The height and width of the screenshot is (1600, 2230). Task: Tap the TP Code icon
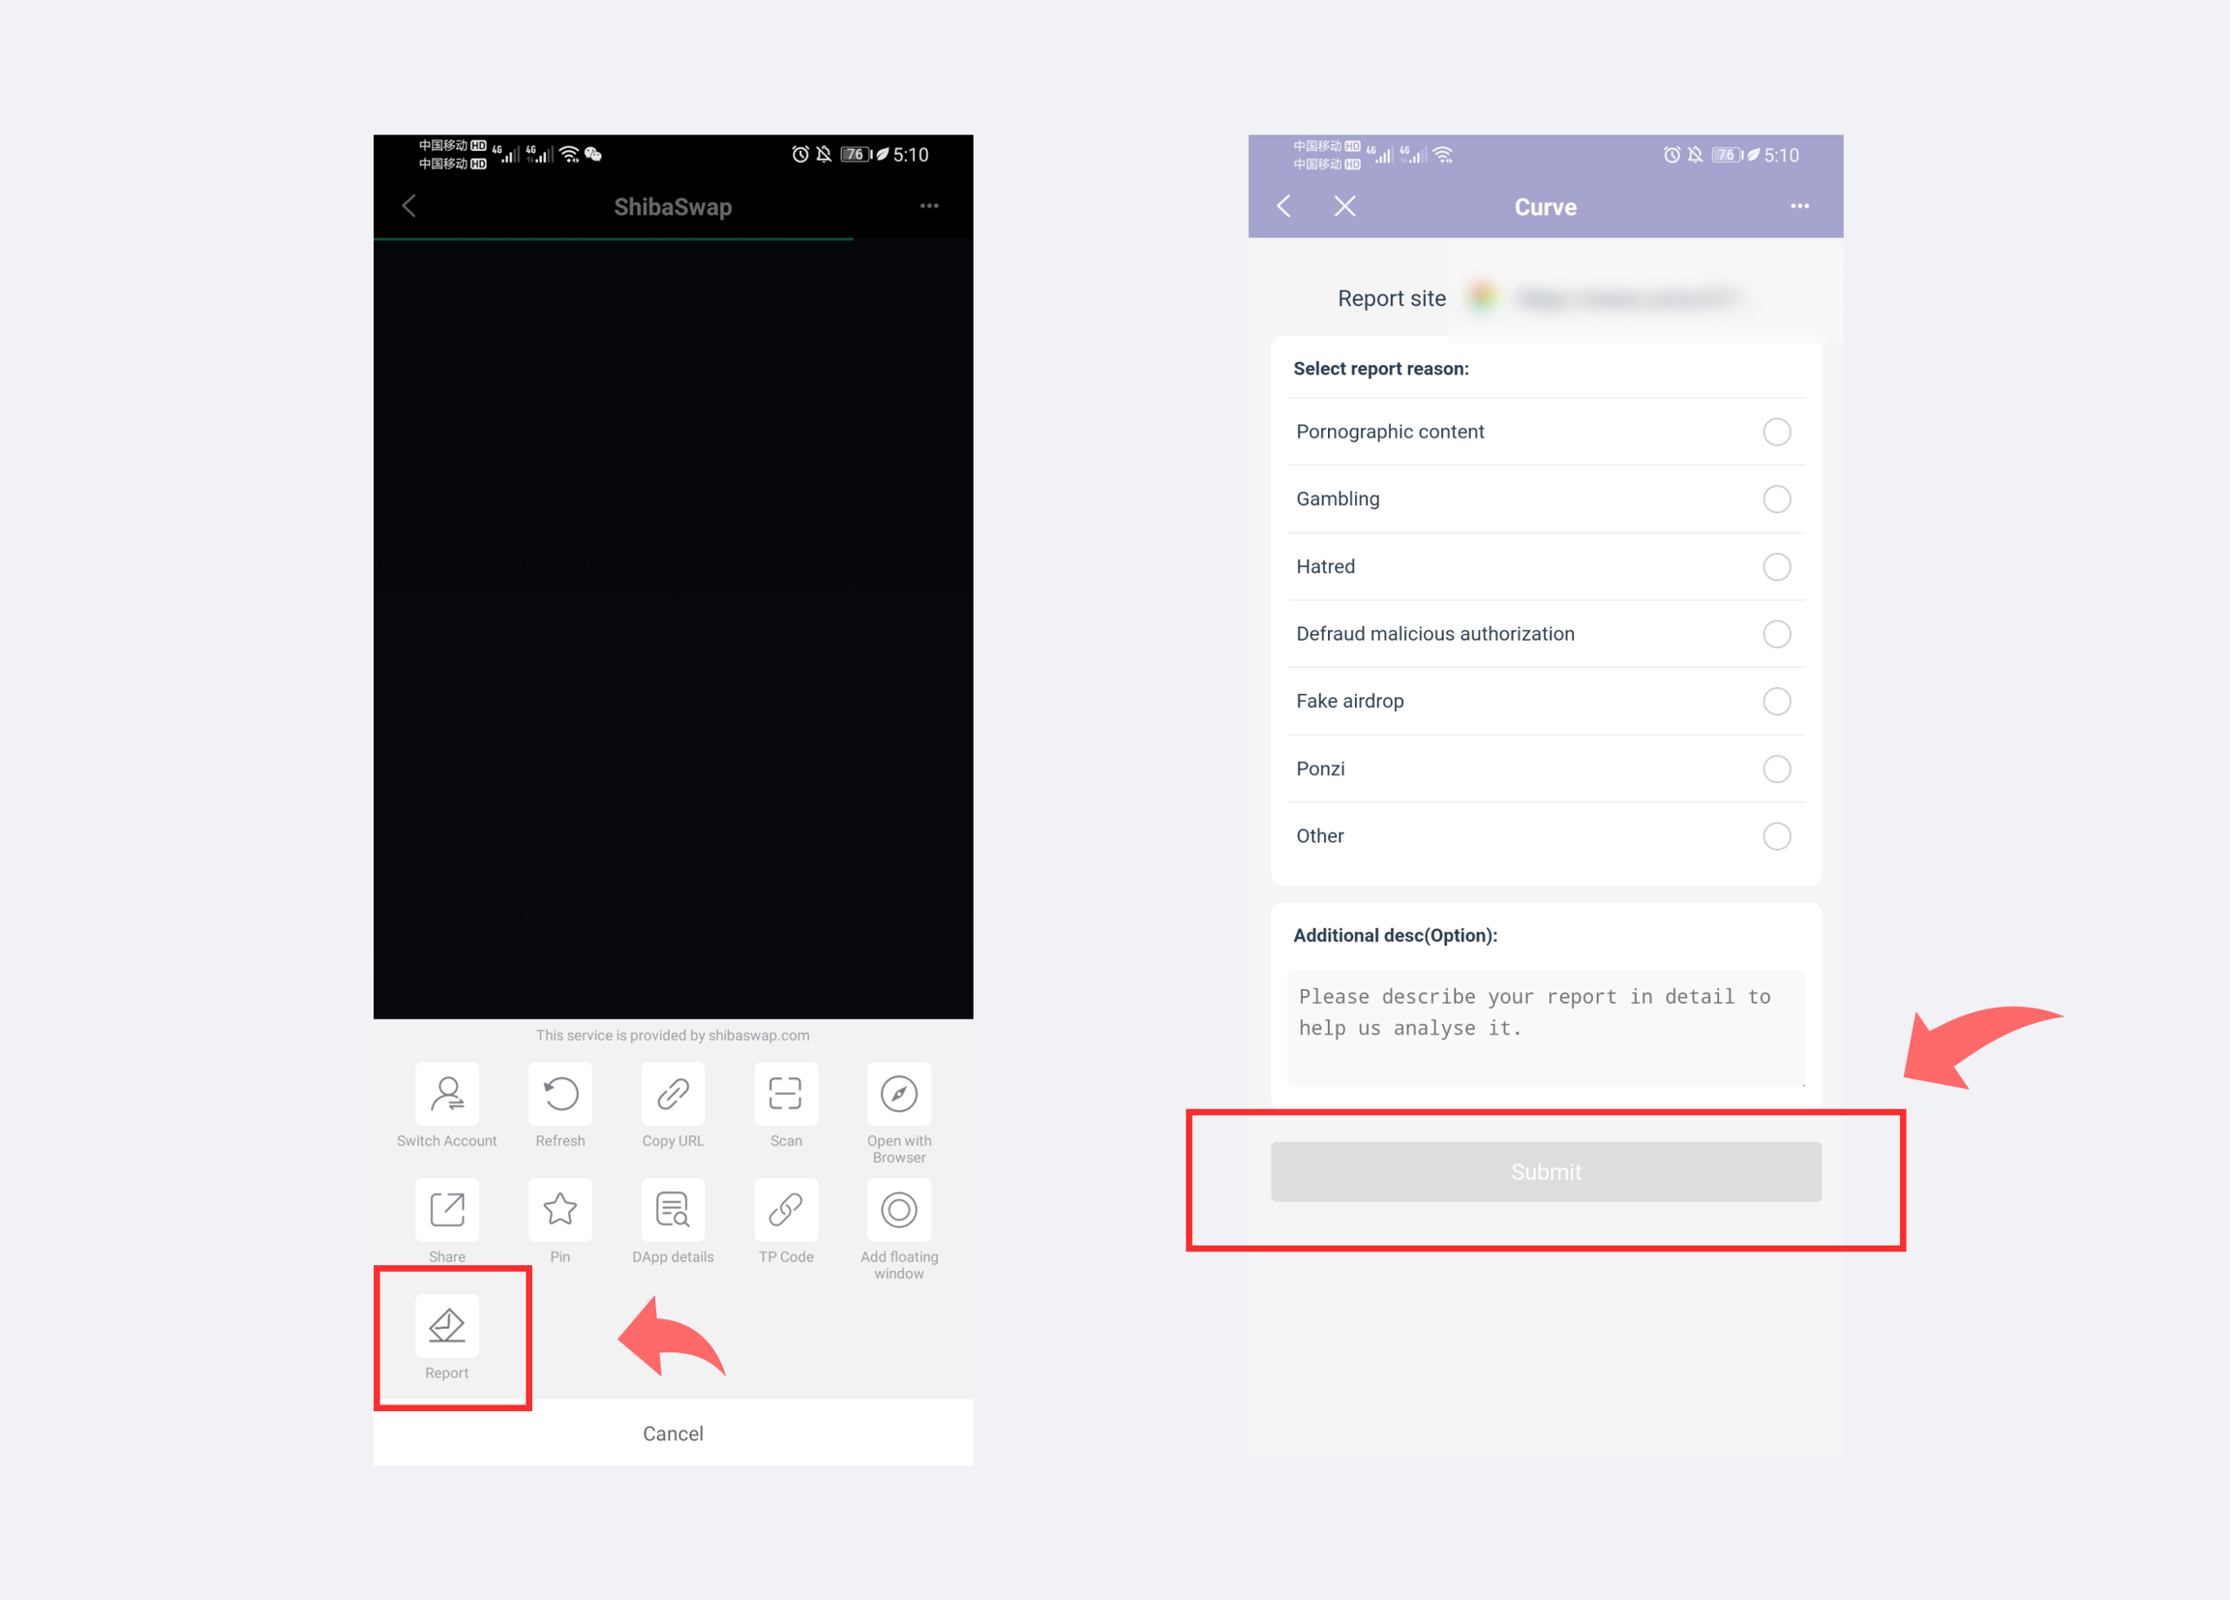pyautogui.click(x=786, y=1210)
